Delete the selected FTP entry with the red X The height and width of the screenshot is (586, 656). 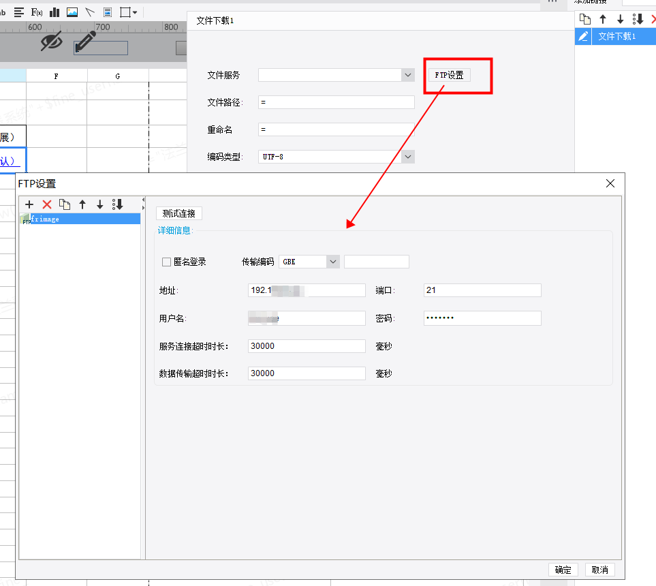point(47,204)
